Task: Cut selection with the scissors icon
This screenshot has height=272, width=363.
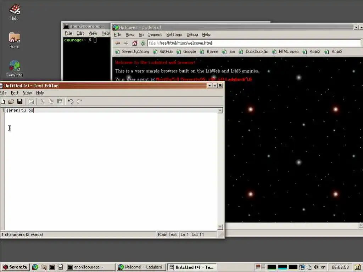Action: [x=42, y=101]
